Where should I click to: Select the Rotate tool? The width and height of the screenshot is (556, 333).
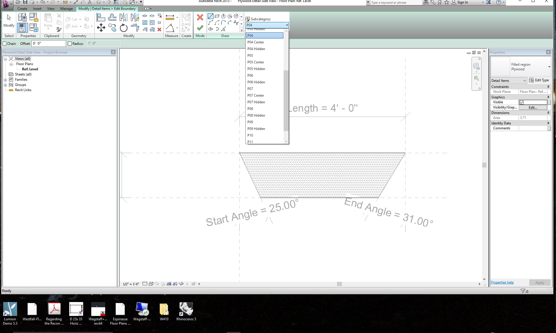124,28
